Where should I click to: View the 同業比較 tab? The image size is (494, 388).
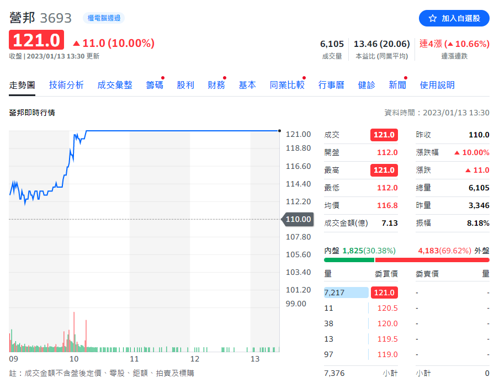point(287,85)
